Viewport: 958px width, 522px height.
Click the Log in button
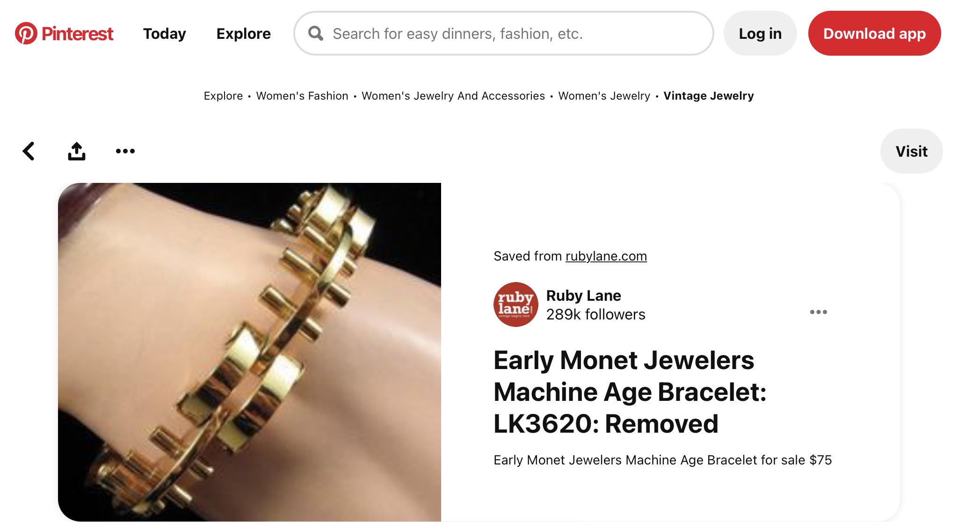(760, 33)
